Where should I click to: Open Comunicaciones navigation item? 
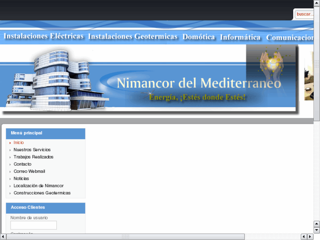coord(290,37)
